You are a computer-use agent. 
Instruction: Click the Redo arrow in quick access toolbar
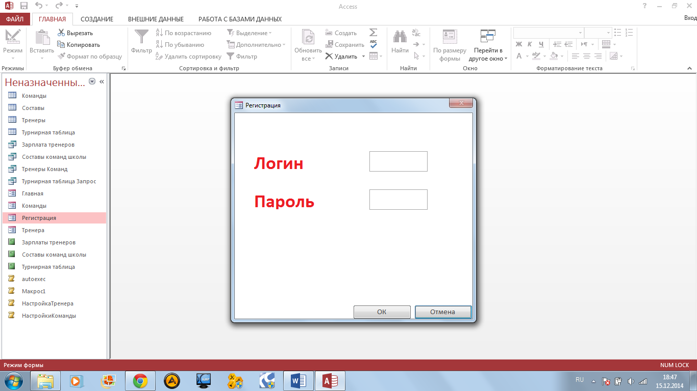(58, 6)
